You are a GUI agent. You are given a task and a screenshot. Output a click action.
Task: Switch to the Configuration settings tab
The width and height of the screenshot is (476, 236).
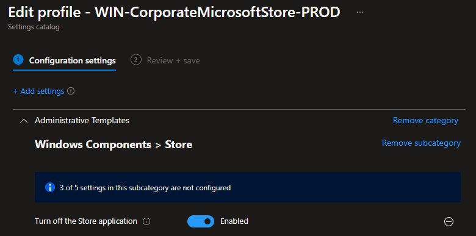pos(72,60)
